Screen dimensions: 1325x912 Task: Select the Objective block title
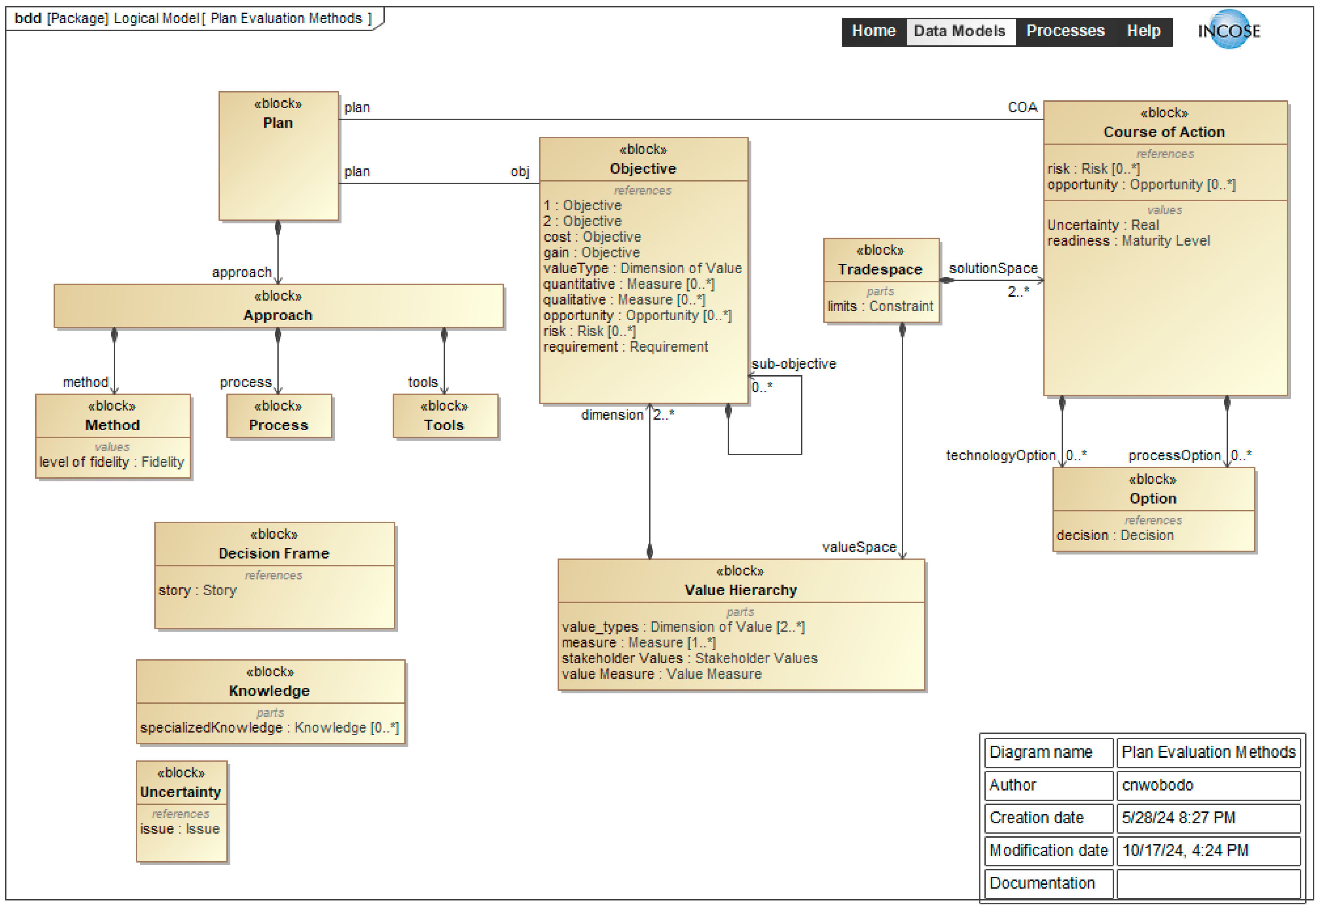click(643, 168)
